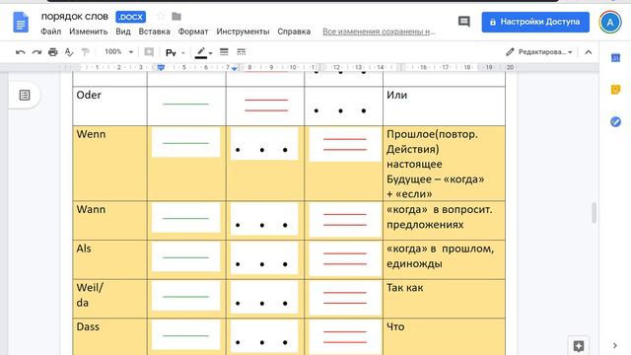
Task: Open the border width icon
Action: (224, 52)
